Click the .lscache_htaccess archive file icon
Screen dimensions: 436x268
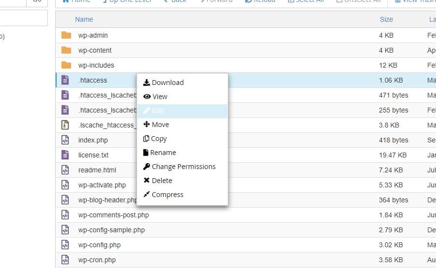tap(65, 125)
